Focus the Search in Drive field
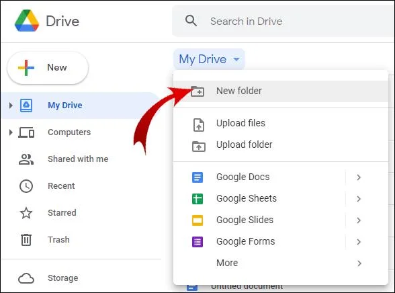This screenshot has width=395, height=293. point(283,21)
